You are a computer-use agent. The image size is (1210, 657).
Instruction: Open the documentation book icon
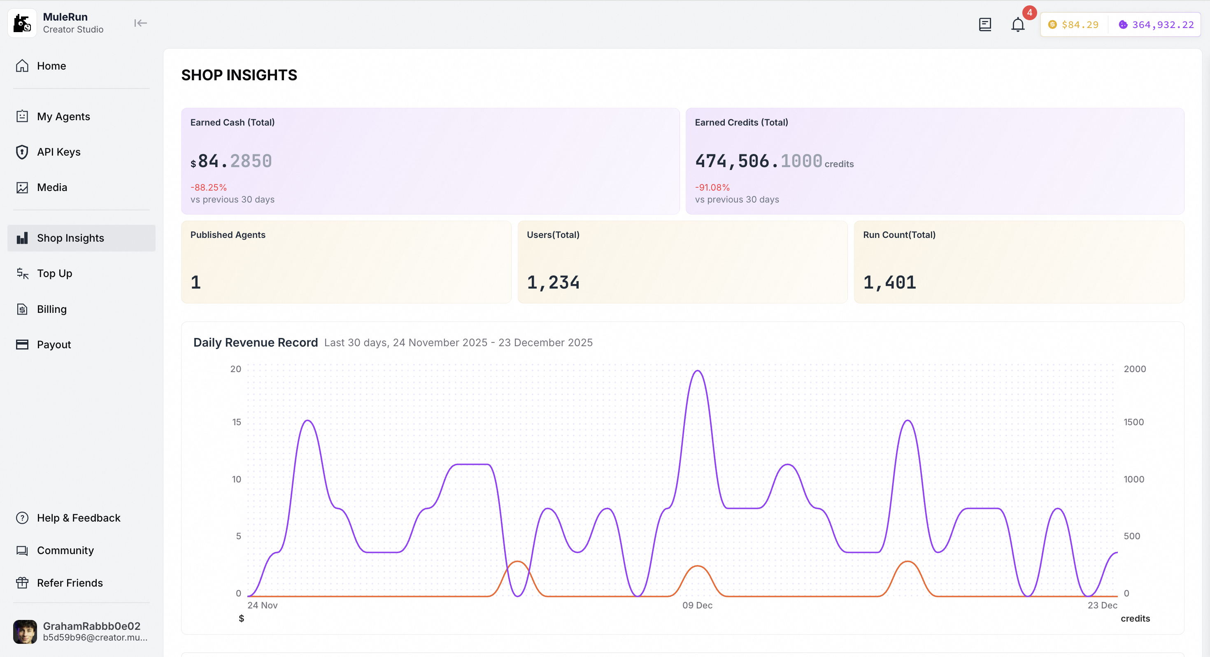point(984,24)
